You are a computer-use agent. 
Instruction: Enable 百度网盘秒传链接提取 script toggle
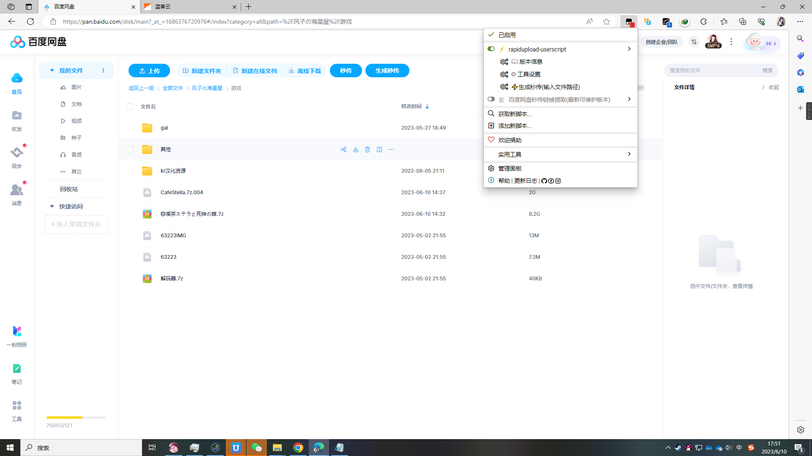click(x=491, y=99)
